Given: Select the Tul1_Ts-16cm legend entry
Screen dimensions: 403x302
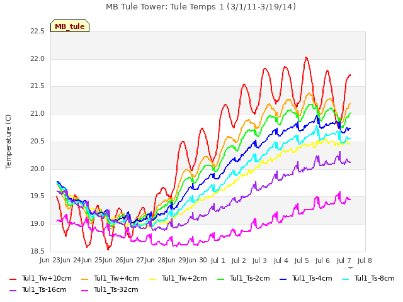Looking at the screenshot, I should pos(38,289).
